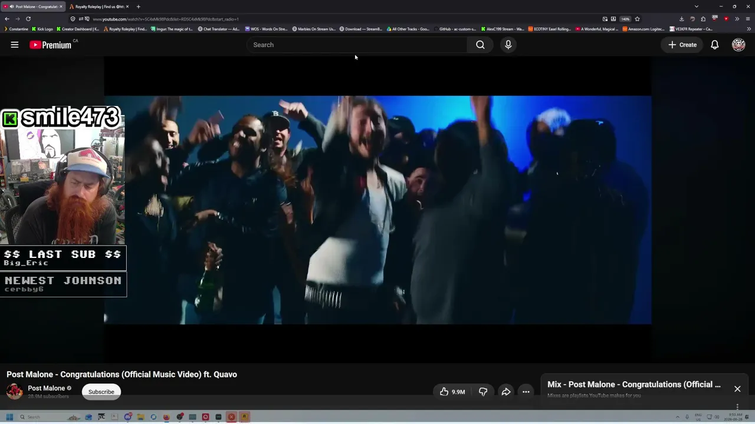Click the video title text
The height and width of the screenshot is (424, 755).
tap(122, 375)
